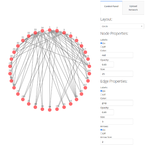
Task: Select network node 34
Action: click(x=42, y=31)
